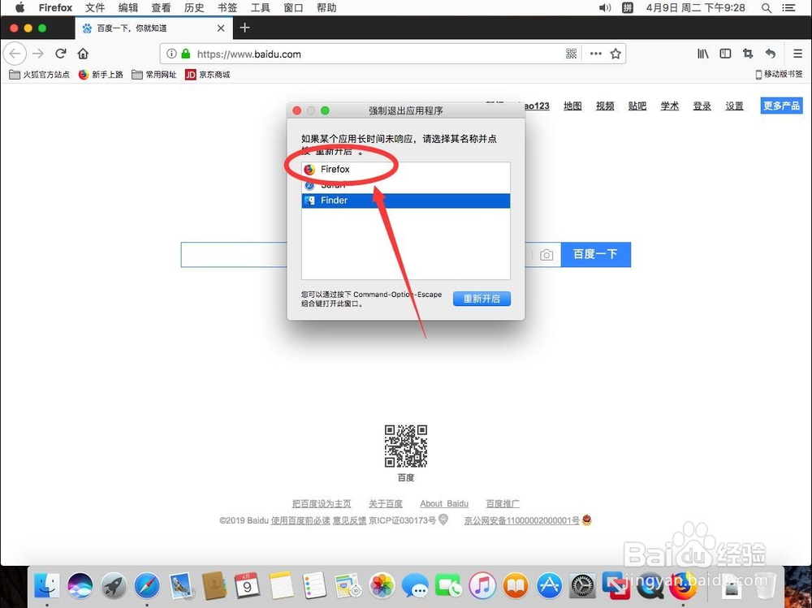Image resolution: width=812 pixels, height=608 pixels.
Task: Open Firefox library icon
Action: [702, 54]
